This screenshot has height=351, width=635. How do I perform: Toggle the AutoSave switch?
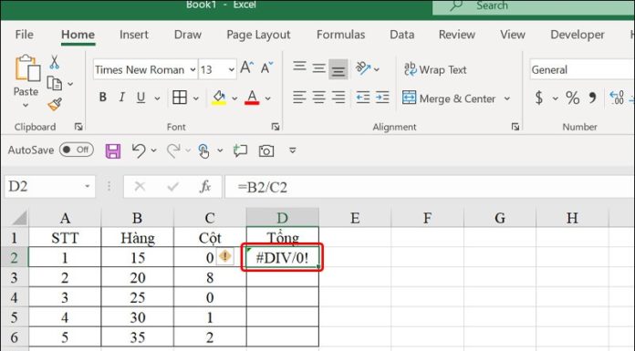click(x=76, y=150)
